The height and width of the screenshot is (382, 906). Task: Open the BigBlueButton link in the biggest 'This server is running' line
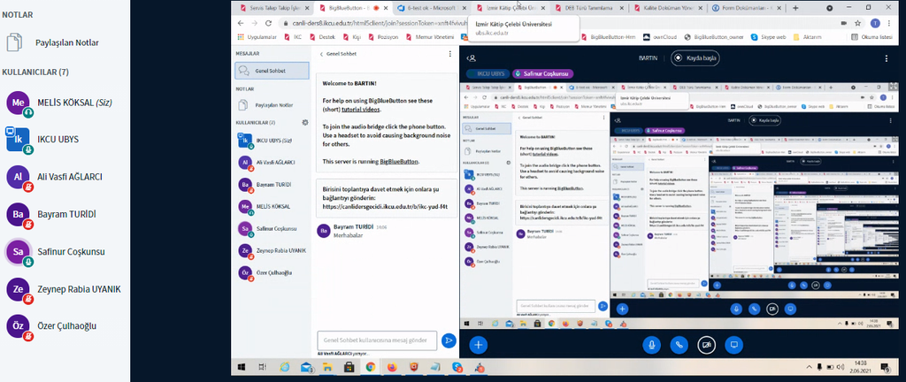coord(399,162)
